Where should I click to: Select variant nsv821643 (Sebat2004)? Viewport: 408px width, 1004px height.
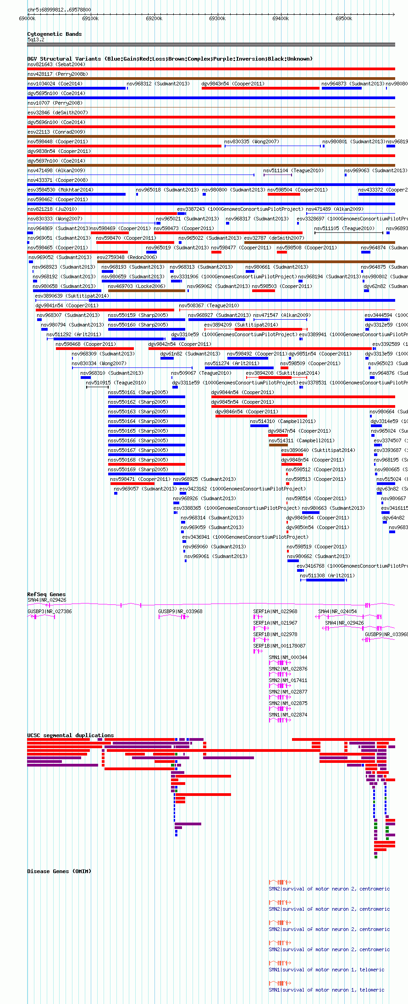pyautogui.click(x=56, y=64)
